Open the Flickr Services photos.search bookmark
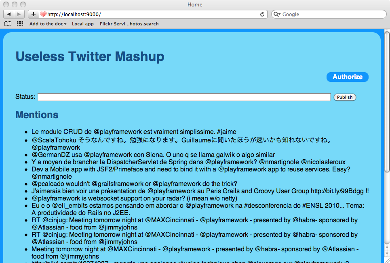This screenshot has height=263, width=390. pos(129,24)
